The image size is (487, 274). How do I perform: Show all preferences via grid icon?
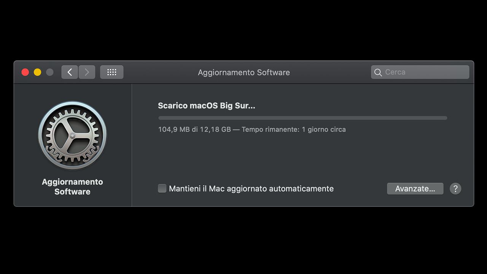111,72
